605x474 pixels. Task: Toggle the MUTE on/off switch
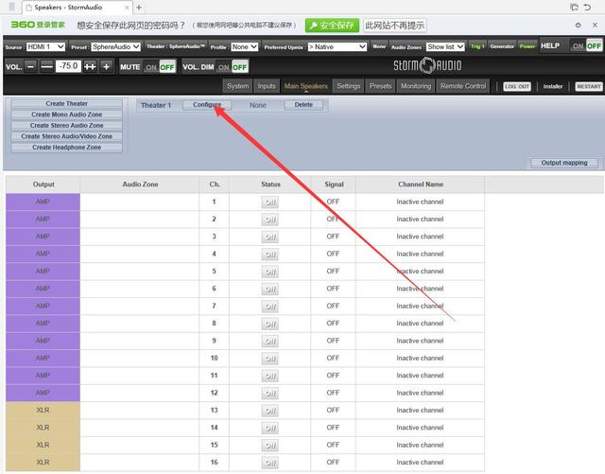point(160,67)
